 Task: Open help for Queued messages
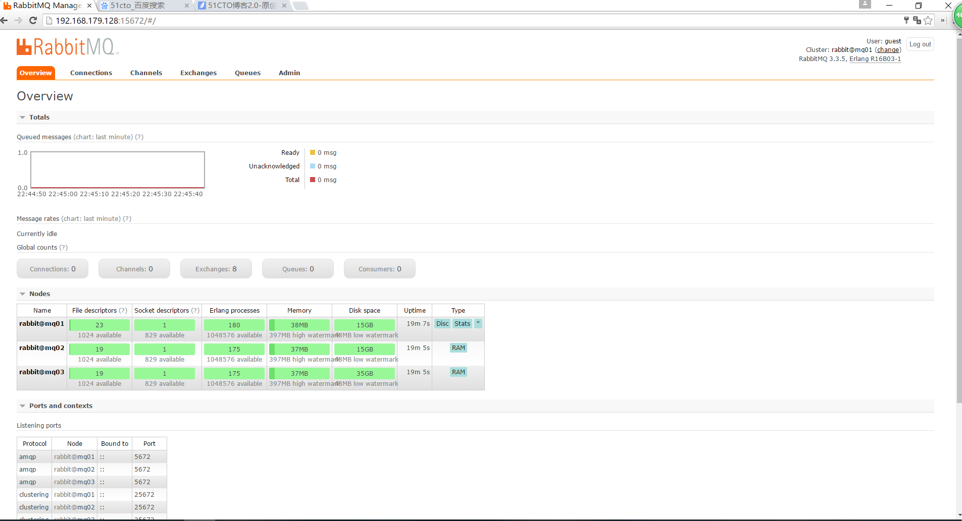(x=139, y=137)
